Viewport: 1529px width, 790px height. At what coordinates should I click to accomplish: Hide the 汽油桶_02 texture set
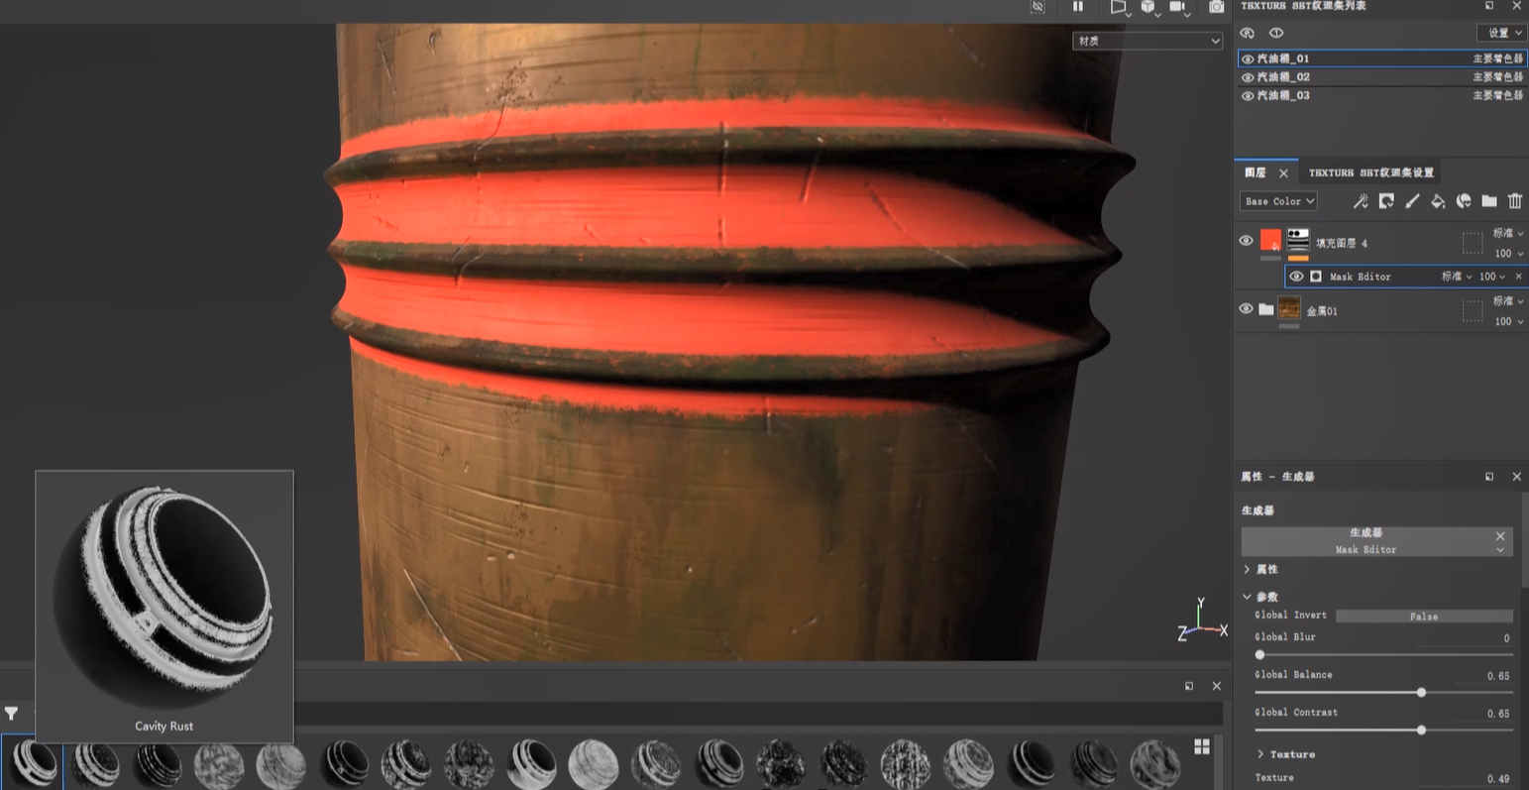point(1248,77)
